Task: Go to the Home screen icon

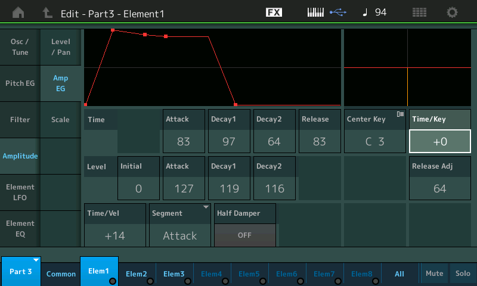Action: (18, 13)
